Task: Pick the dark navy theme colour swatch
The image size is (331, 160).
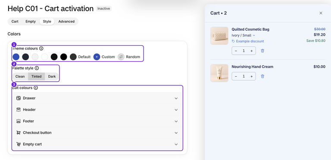Action: [x=25, y=57]
